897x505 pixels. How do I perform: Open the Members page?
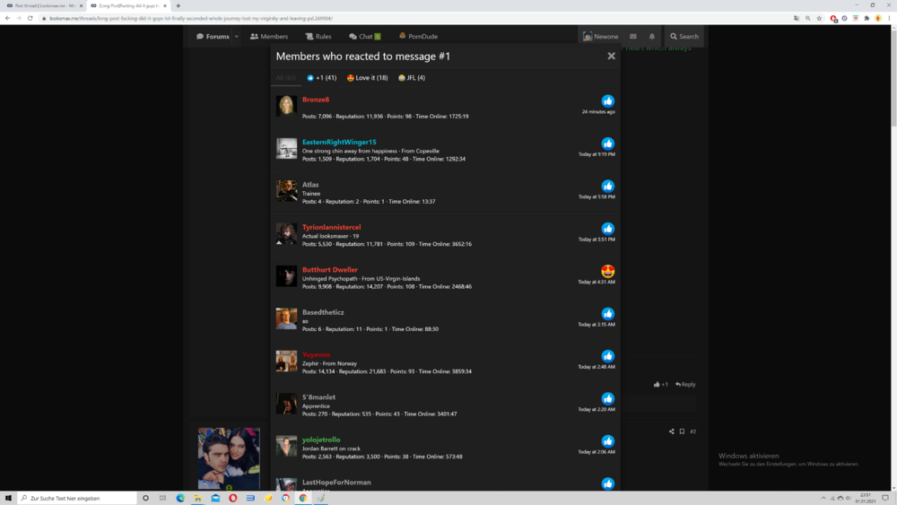pyautogui.click(x=269, y=36)
